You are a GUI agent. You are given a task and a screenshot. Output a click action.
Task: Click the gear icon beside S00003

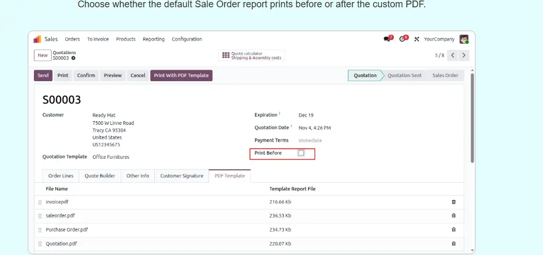pos(74,58)
